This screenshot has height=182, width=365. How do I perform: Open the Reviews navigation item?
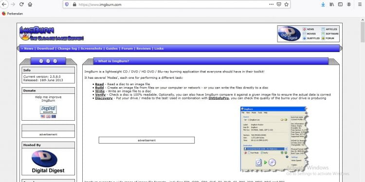[144, 48]
